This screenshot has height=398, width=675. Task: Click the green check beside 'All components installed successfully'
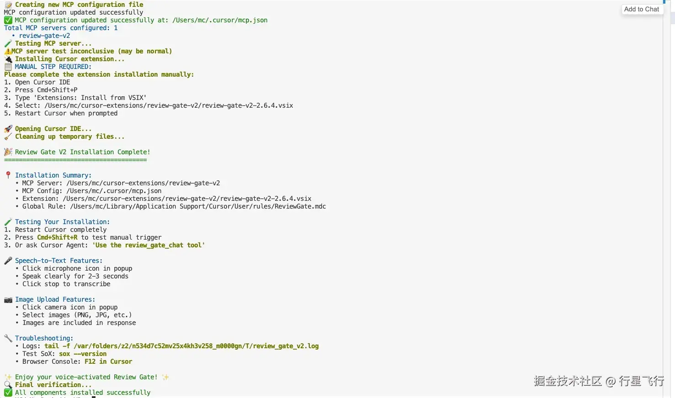point(8,393)
